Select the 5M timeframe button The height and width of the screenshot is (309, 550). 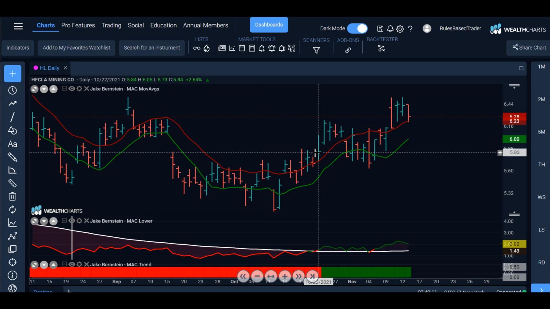tap(541, 132)
